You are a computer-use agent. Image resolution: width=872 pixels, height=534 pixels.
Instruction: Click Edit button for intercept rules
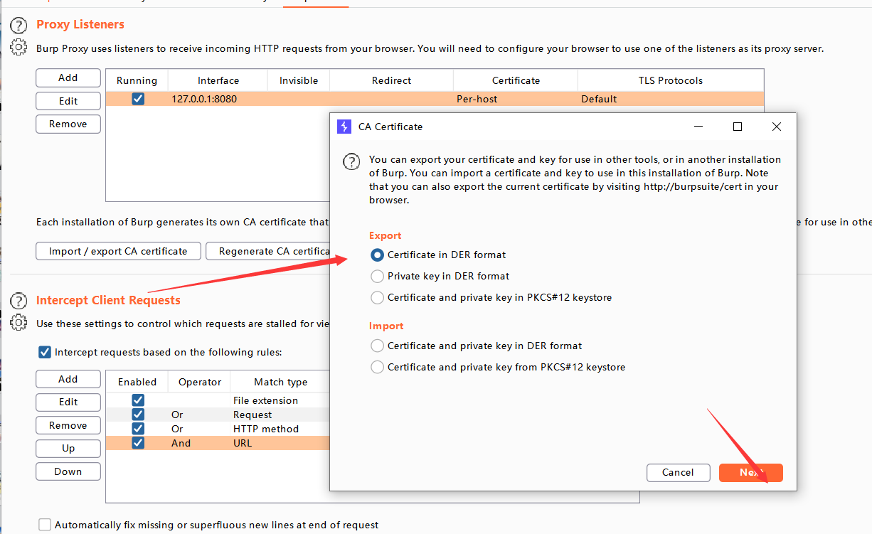coord(68,402)
